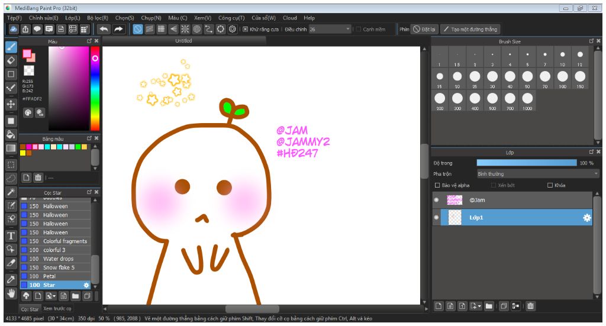
Task: Hide the Lớp1 layer visibility dot
Action: click(x=436, y=218)
